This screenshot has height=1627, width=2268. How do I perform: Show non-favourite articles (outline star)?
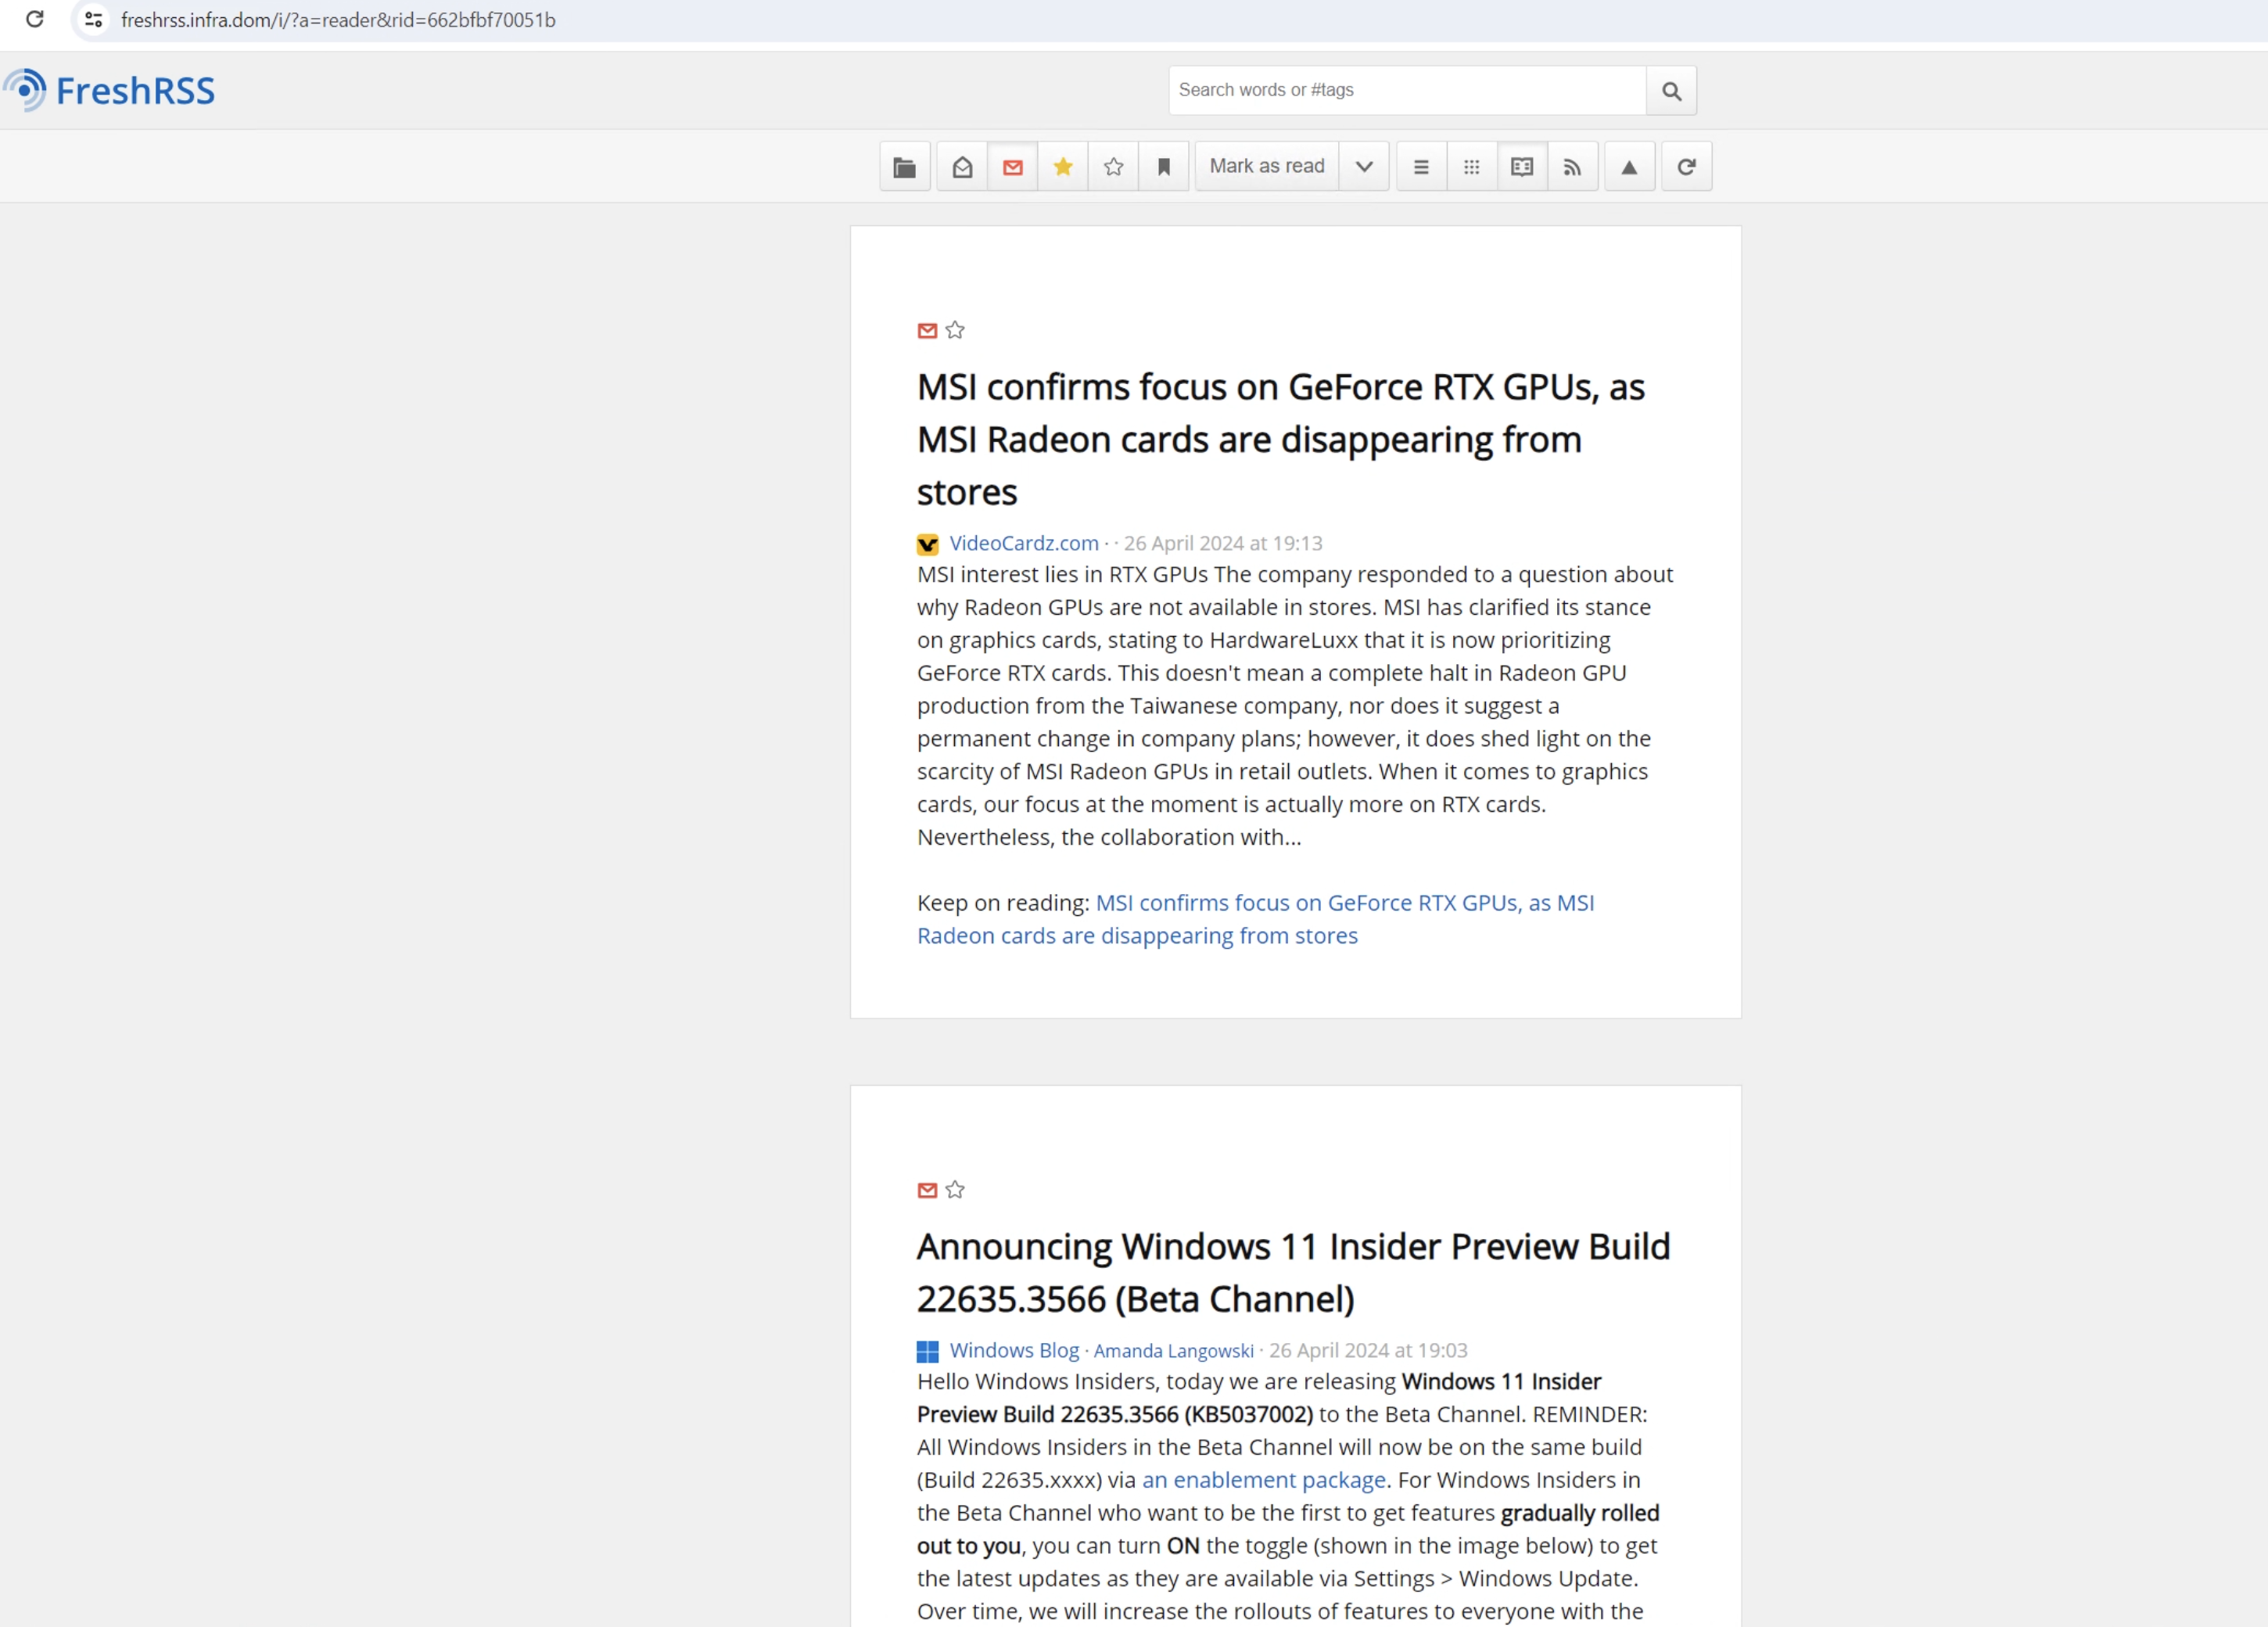[1113, 167]
